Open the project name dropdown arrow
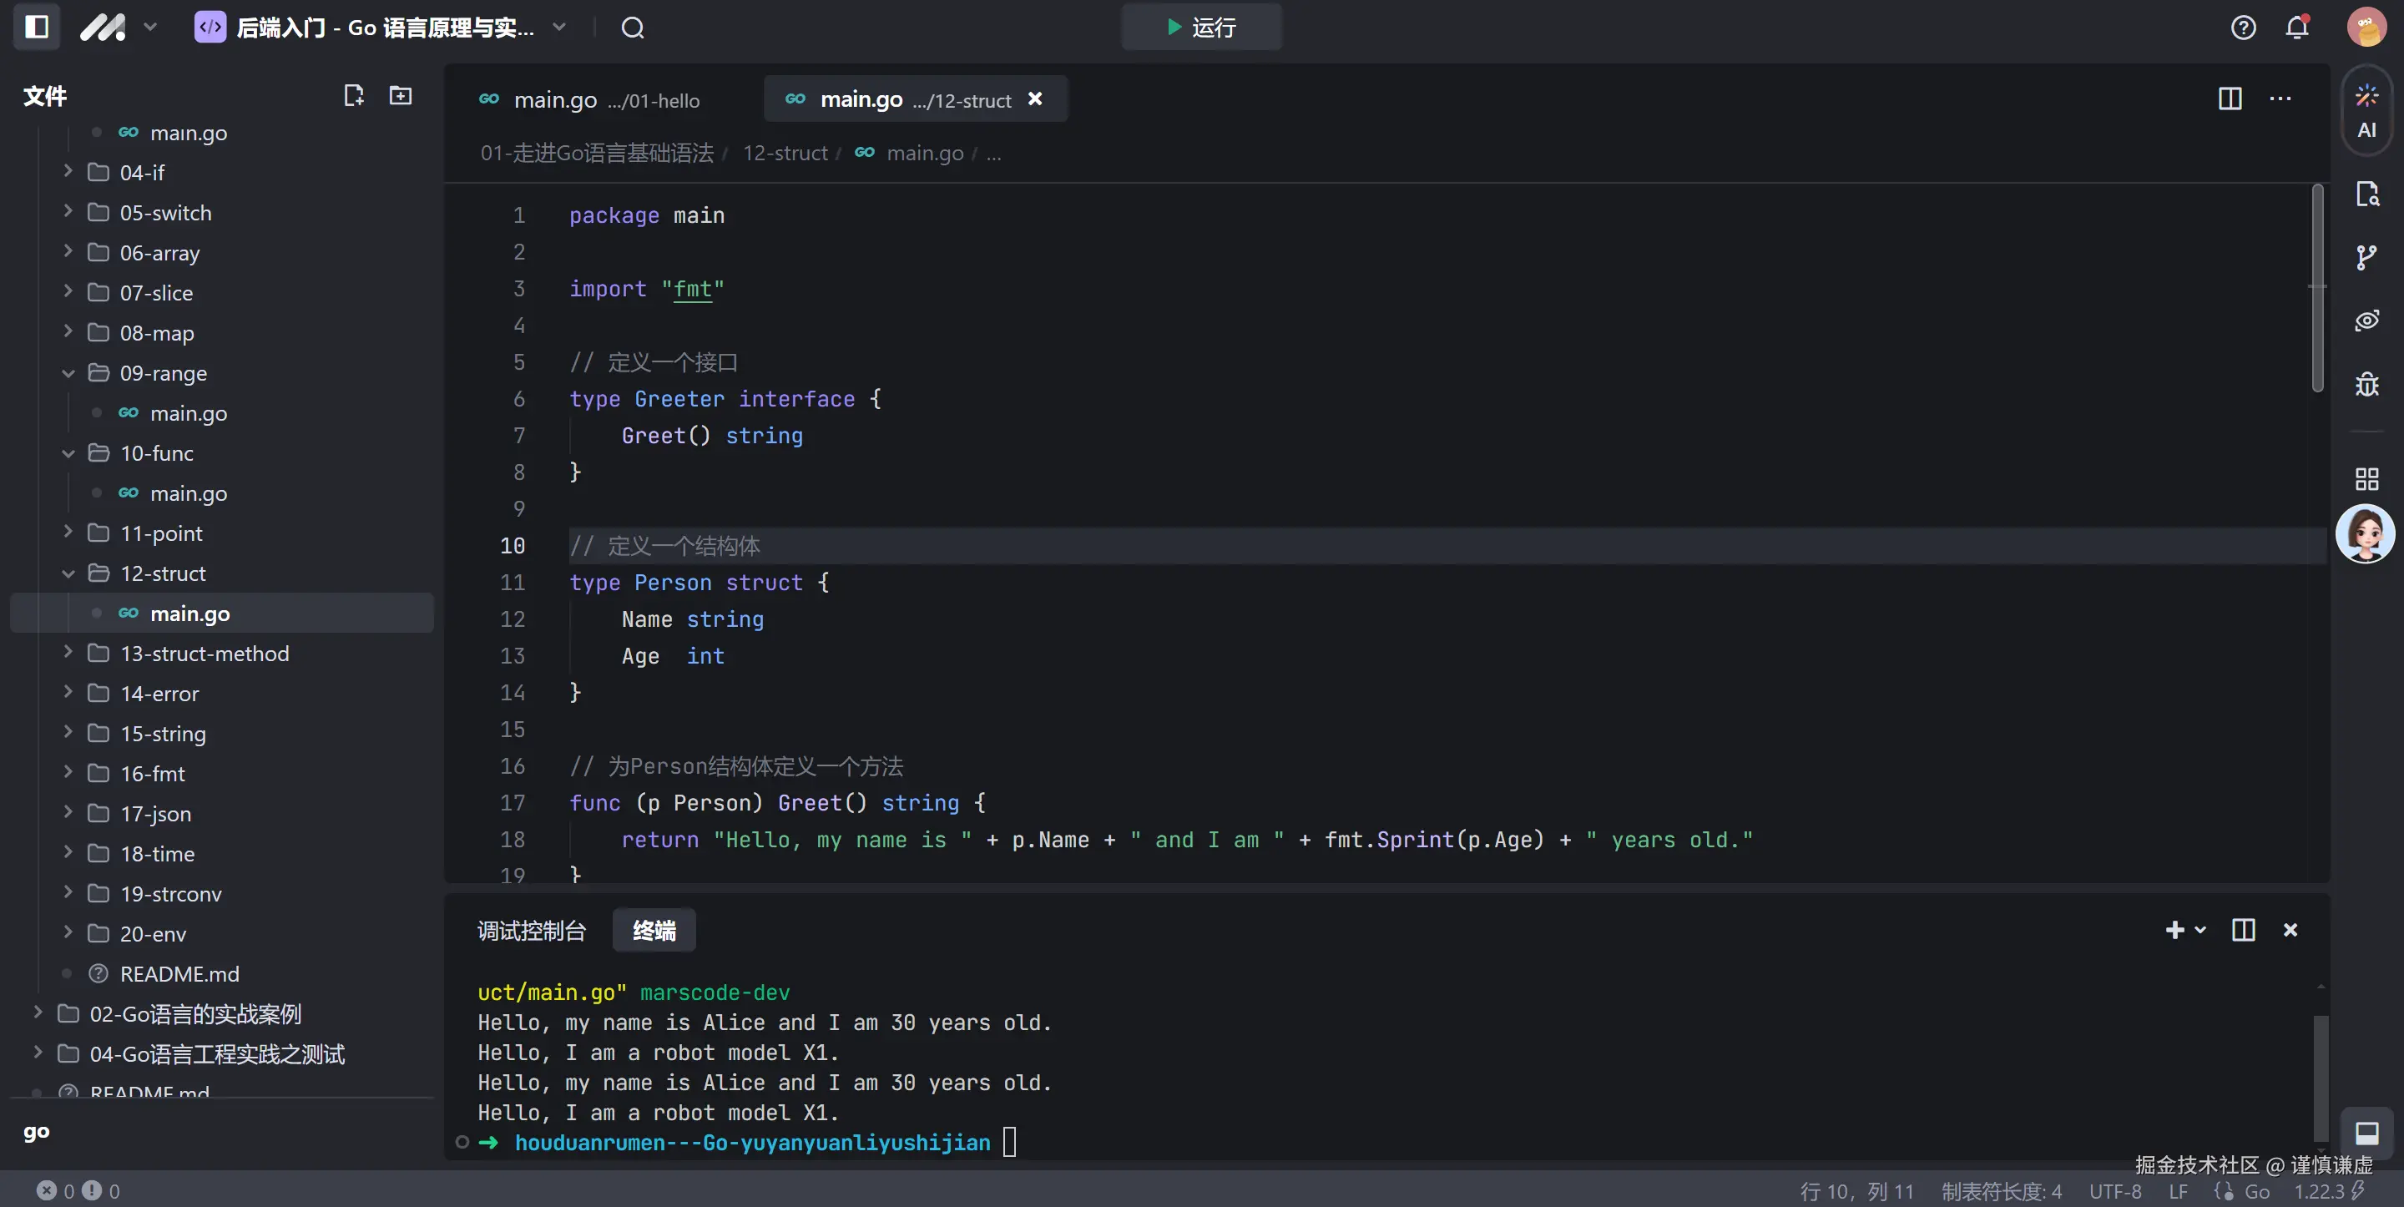The width and height of the screenshot is (2404, 1207). [x=559, y=27]
